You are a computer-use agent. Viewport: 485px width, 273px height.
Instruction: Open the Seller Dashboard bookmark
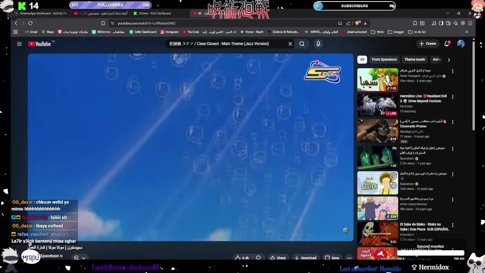tap(143, 32)
